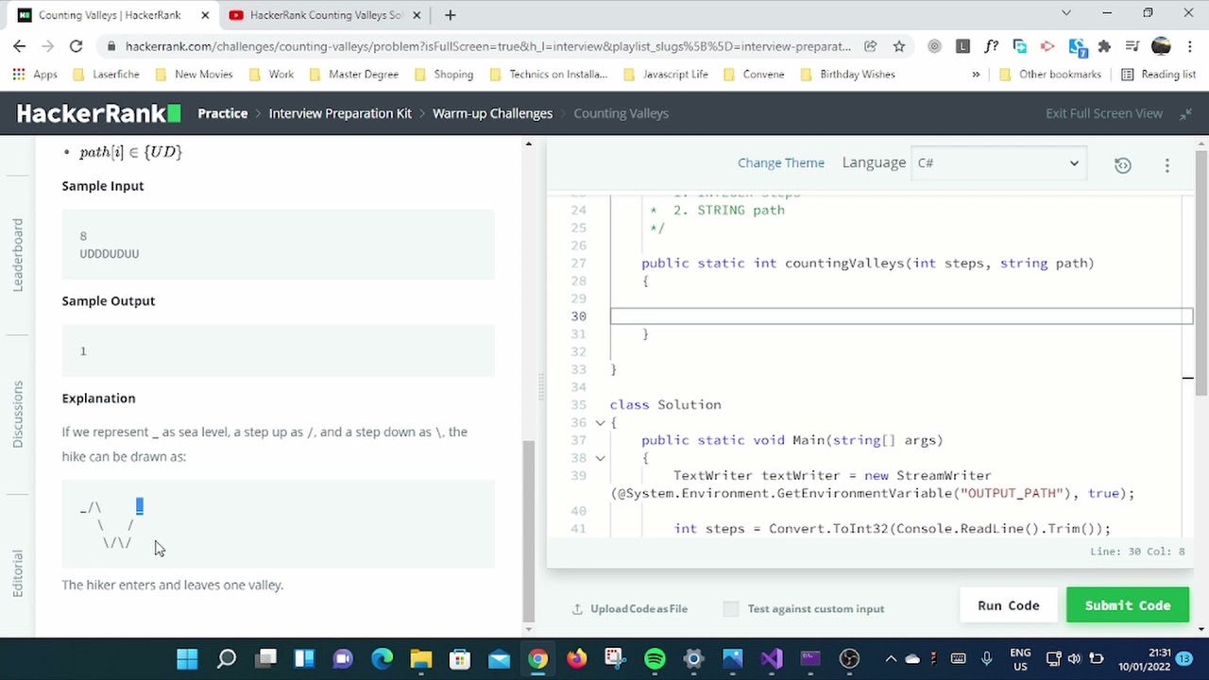The height and width of the screenshot is (680, 1209).
Task: Open Spotify from the taskbar
Action: [x=654, y=658]
